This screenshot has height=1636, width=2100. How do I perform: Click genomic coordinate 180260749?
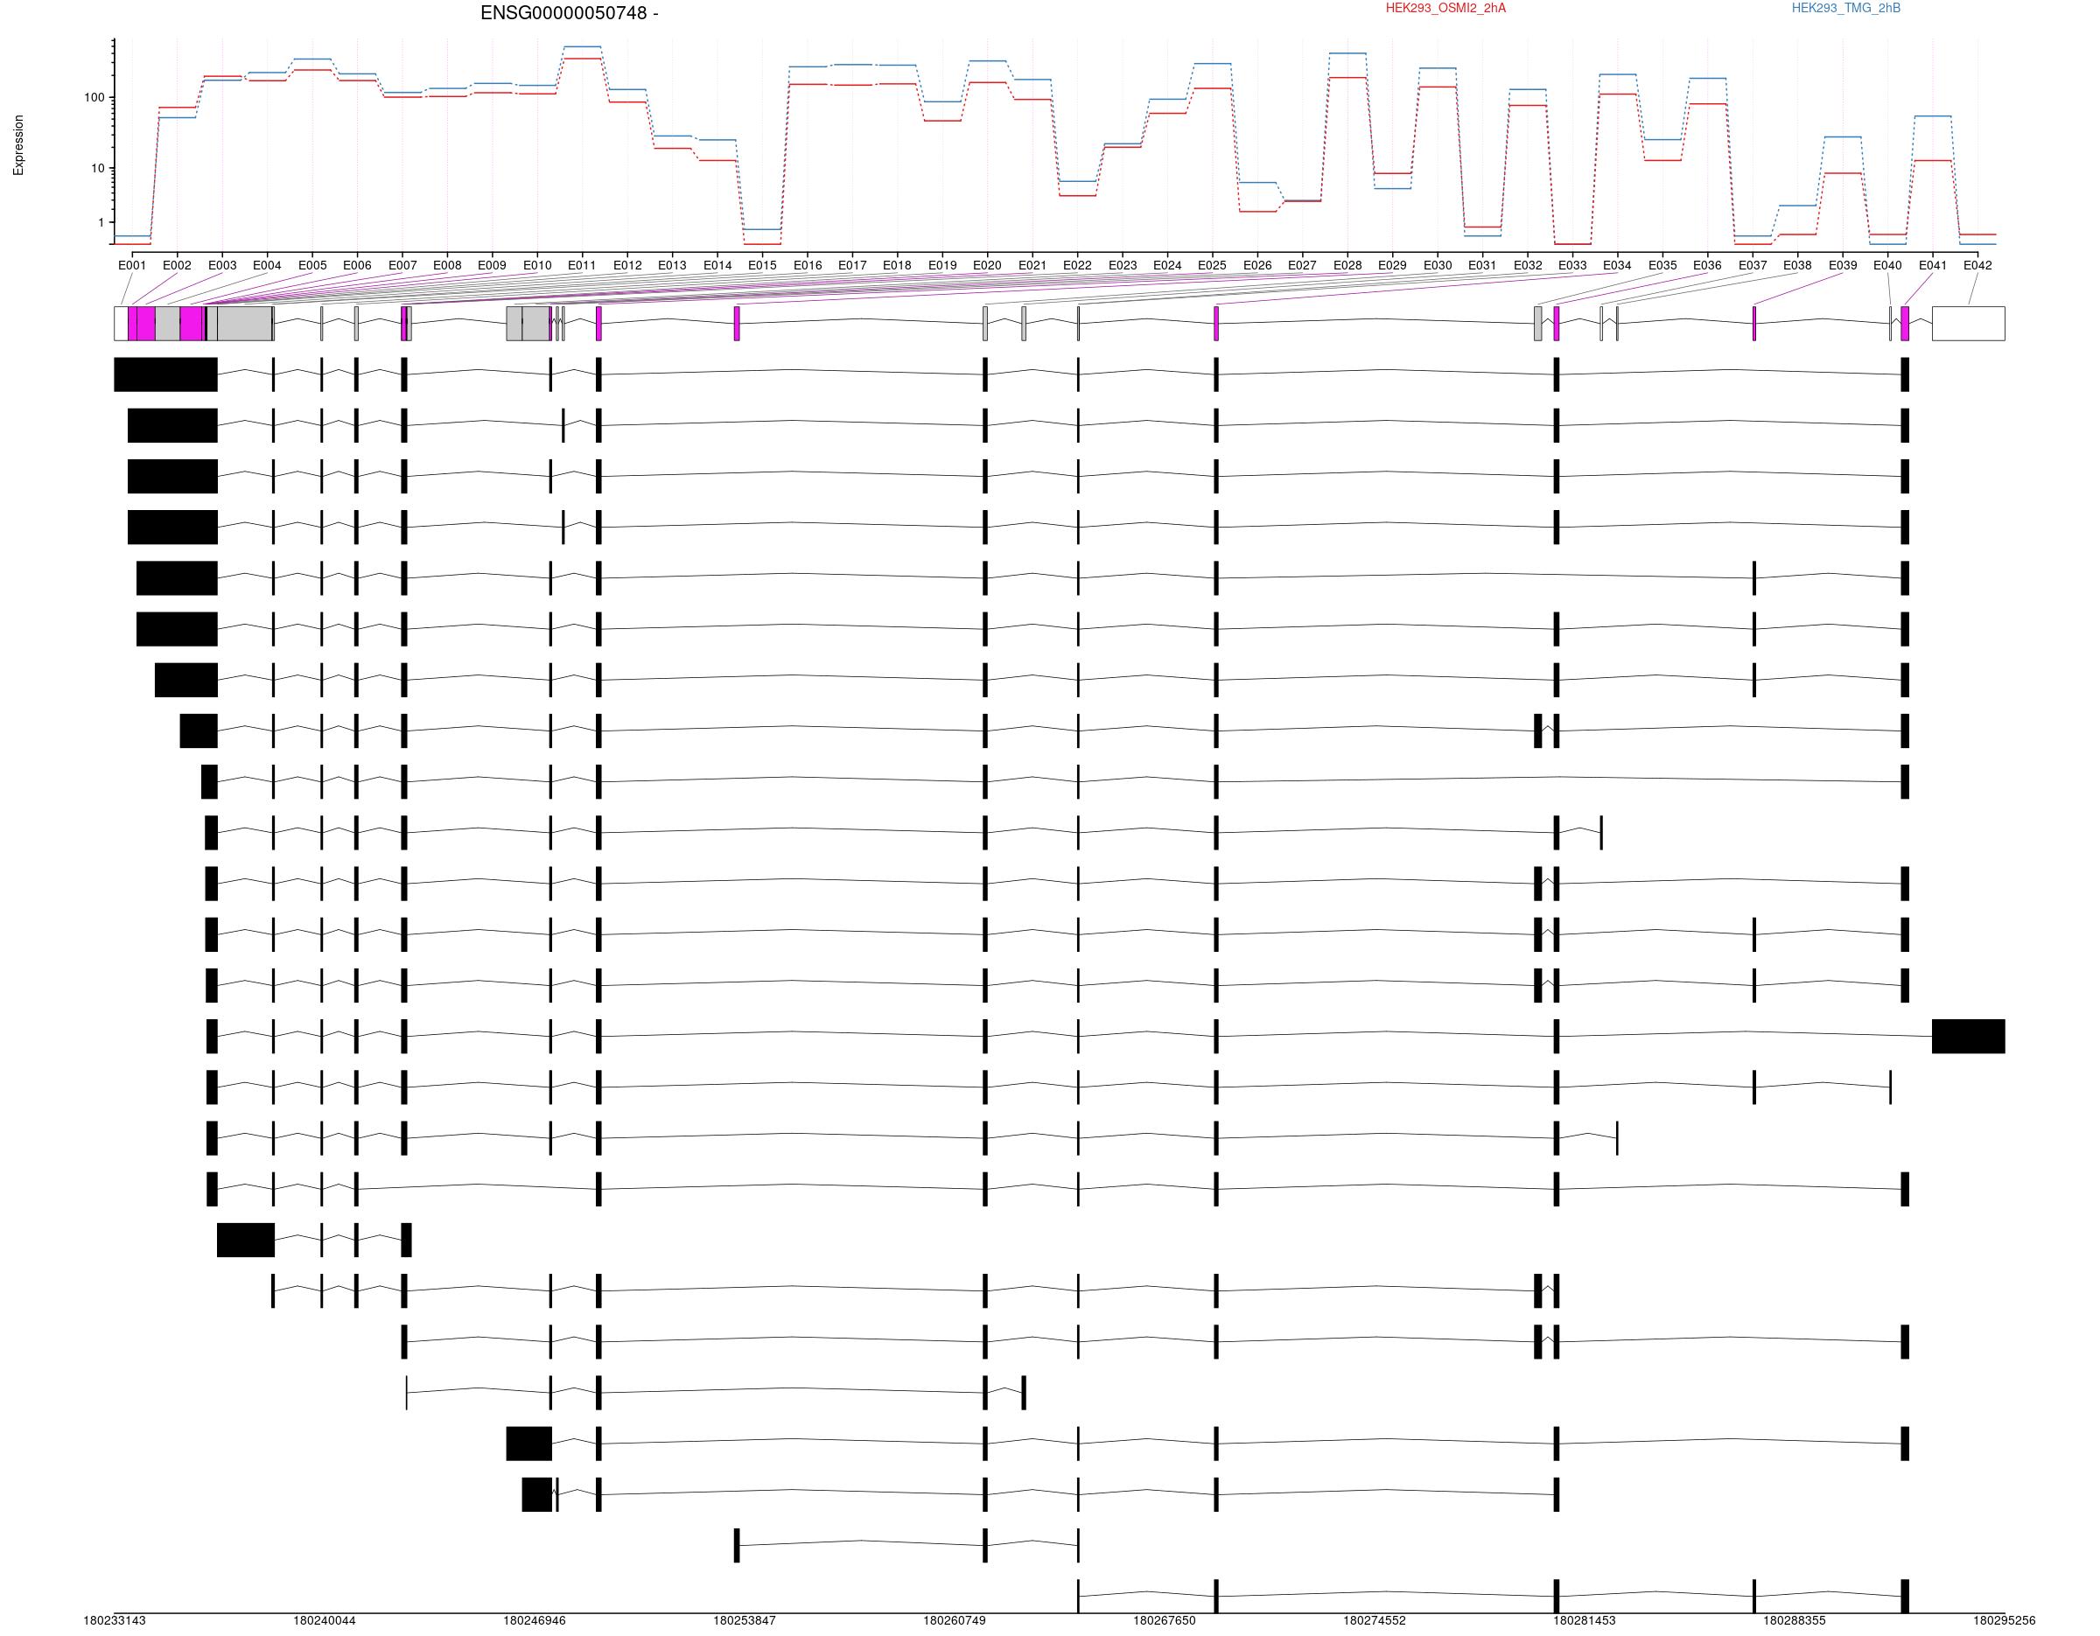[x=954, y=1620]
